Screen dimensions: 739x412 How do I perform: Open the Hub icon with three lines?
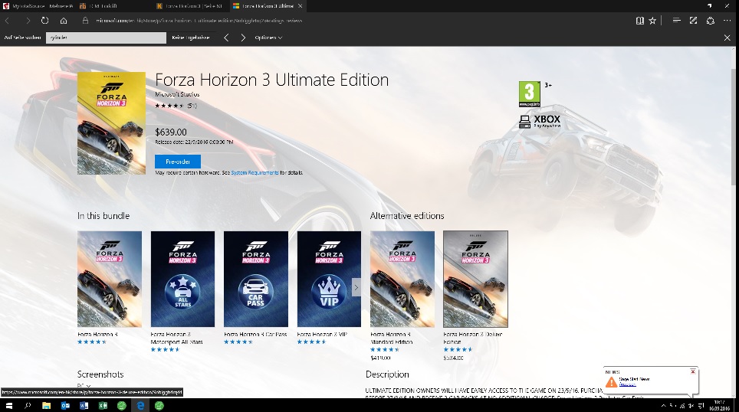pyautogui.click(x=676, y=20)
